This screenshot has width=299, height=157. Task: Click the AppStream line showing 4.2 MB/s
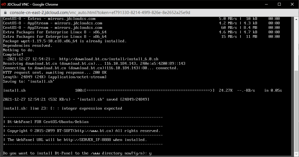click(x=141, y=23)
